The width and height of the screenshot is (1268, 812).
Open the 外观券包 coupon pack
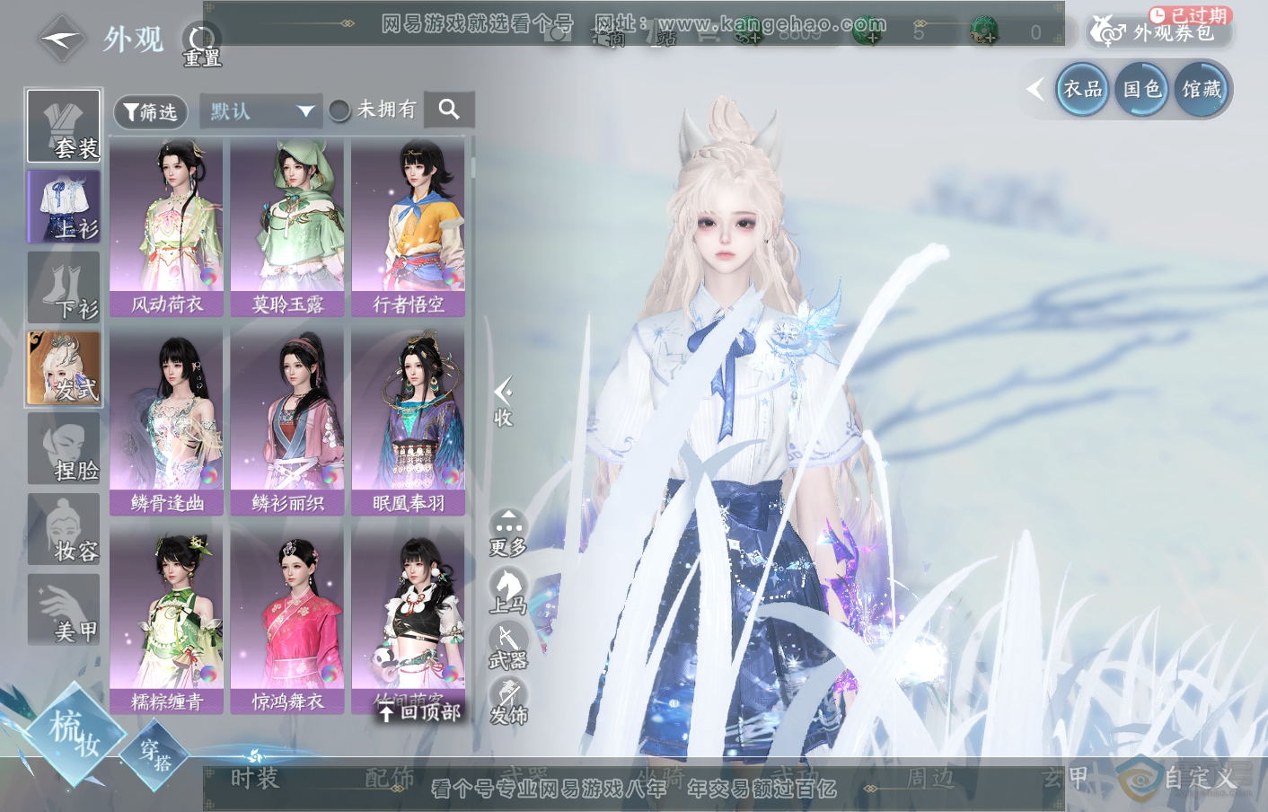[x=1158, y=32]
